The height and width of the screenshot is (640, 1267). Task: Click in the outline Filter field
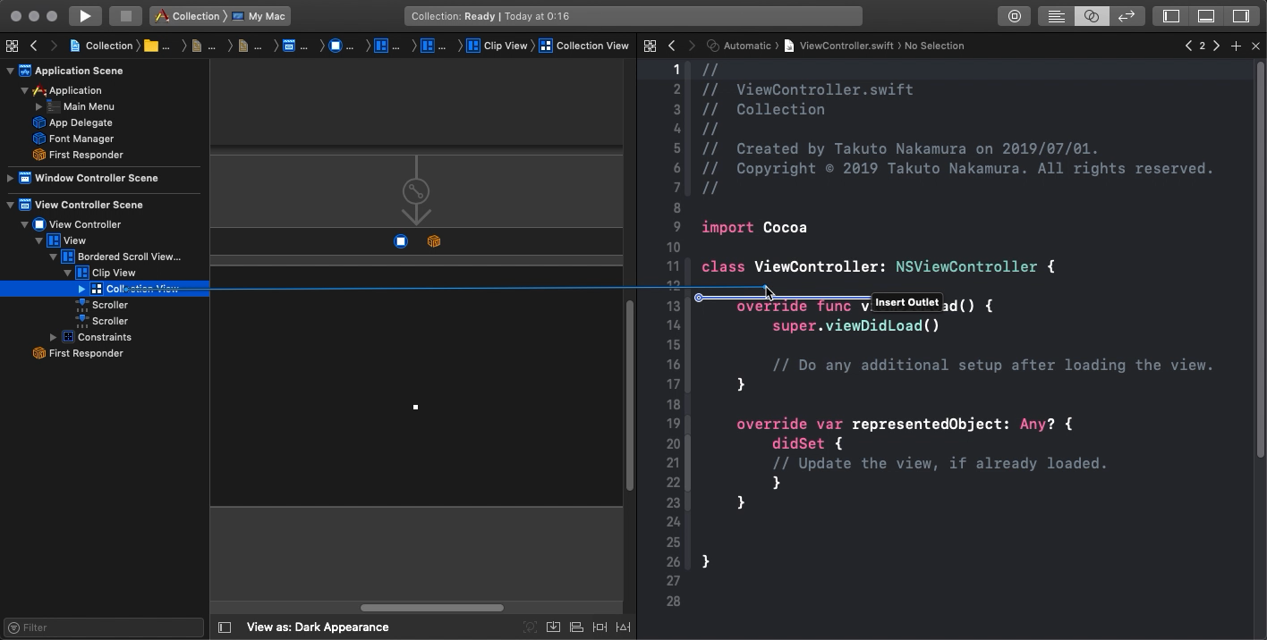click(112, 627)
